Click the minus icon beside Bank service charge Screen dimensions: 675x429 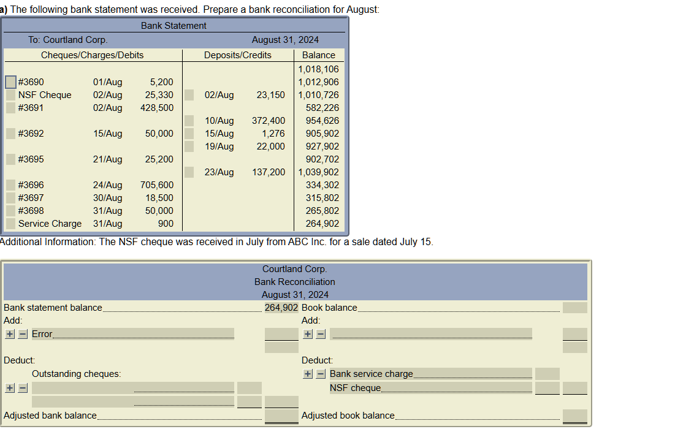[x=319, y=373]
